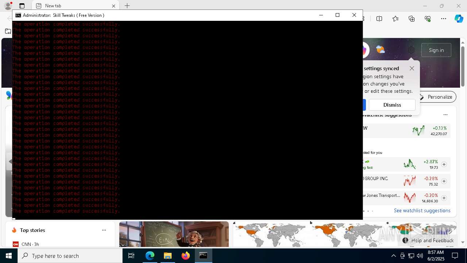Open See watchlist suggestions link

(422, 210)
